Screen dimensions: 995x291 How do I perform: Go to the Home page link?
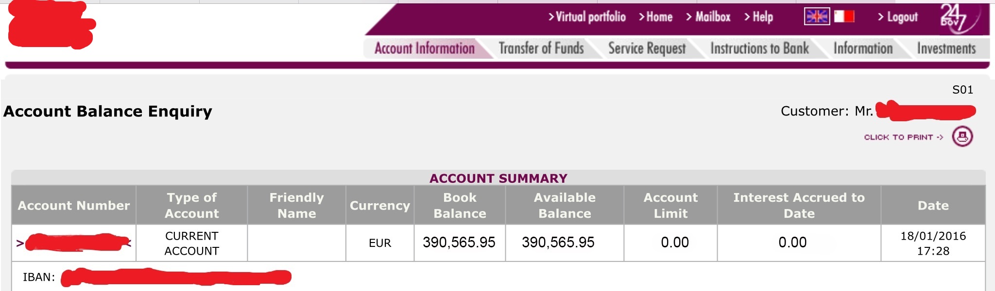tap(656, 17)
